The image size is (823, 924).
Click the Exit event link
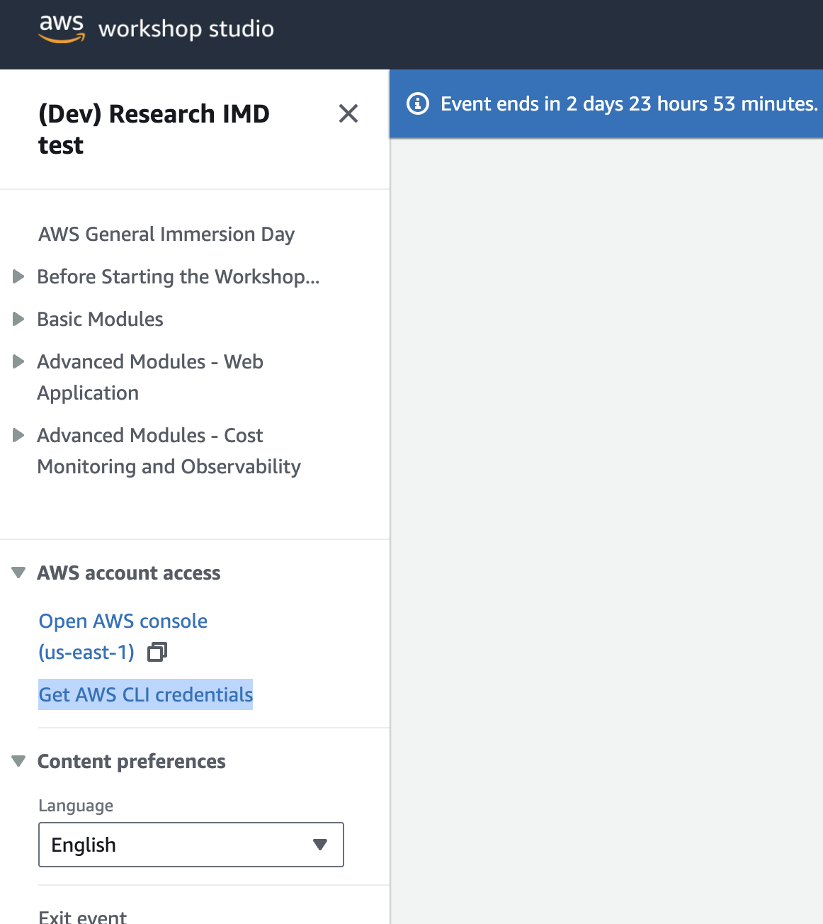pos(83,916)
